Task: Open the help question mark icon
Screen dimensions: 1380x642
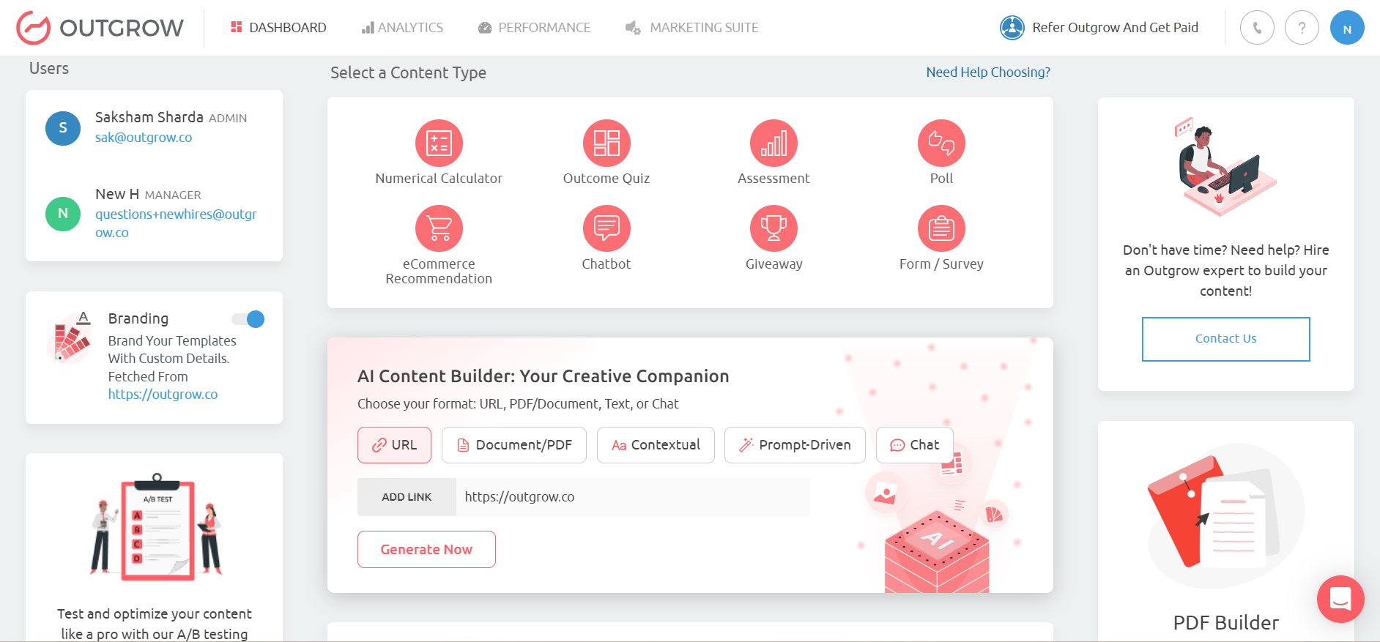Action: pyautogui.click(x=1302, y=28)
